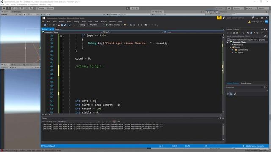Click the Unity cloud services icon
This screenshot has height=152, width=271.
click(x=229, y=8)
